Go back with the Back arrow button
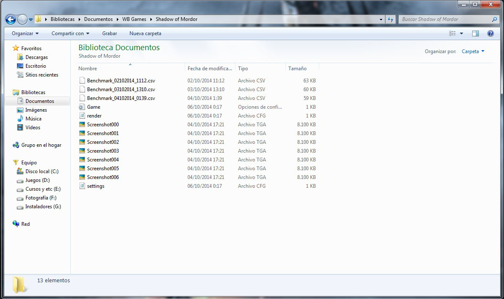Screen dimensions: 504x299 click(11, 19)
